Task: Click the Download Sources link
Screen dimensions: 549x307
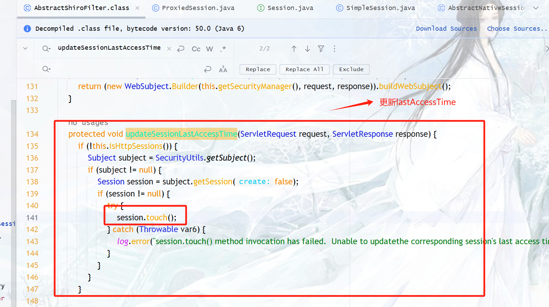Action: [x=446, y=29]
